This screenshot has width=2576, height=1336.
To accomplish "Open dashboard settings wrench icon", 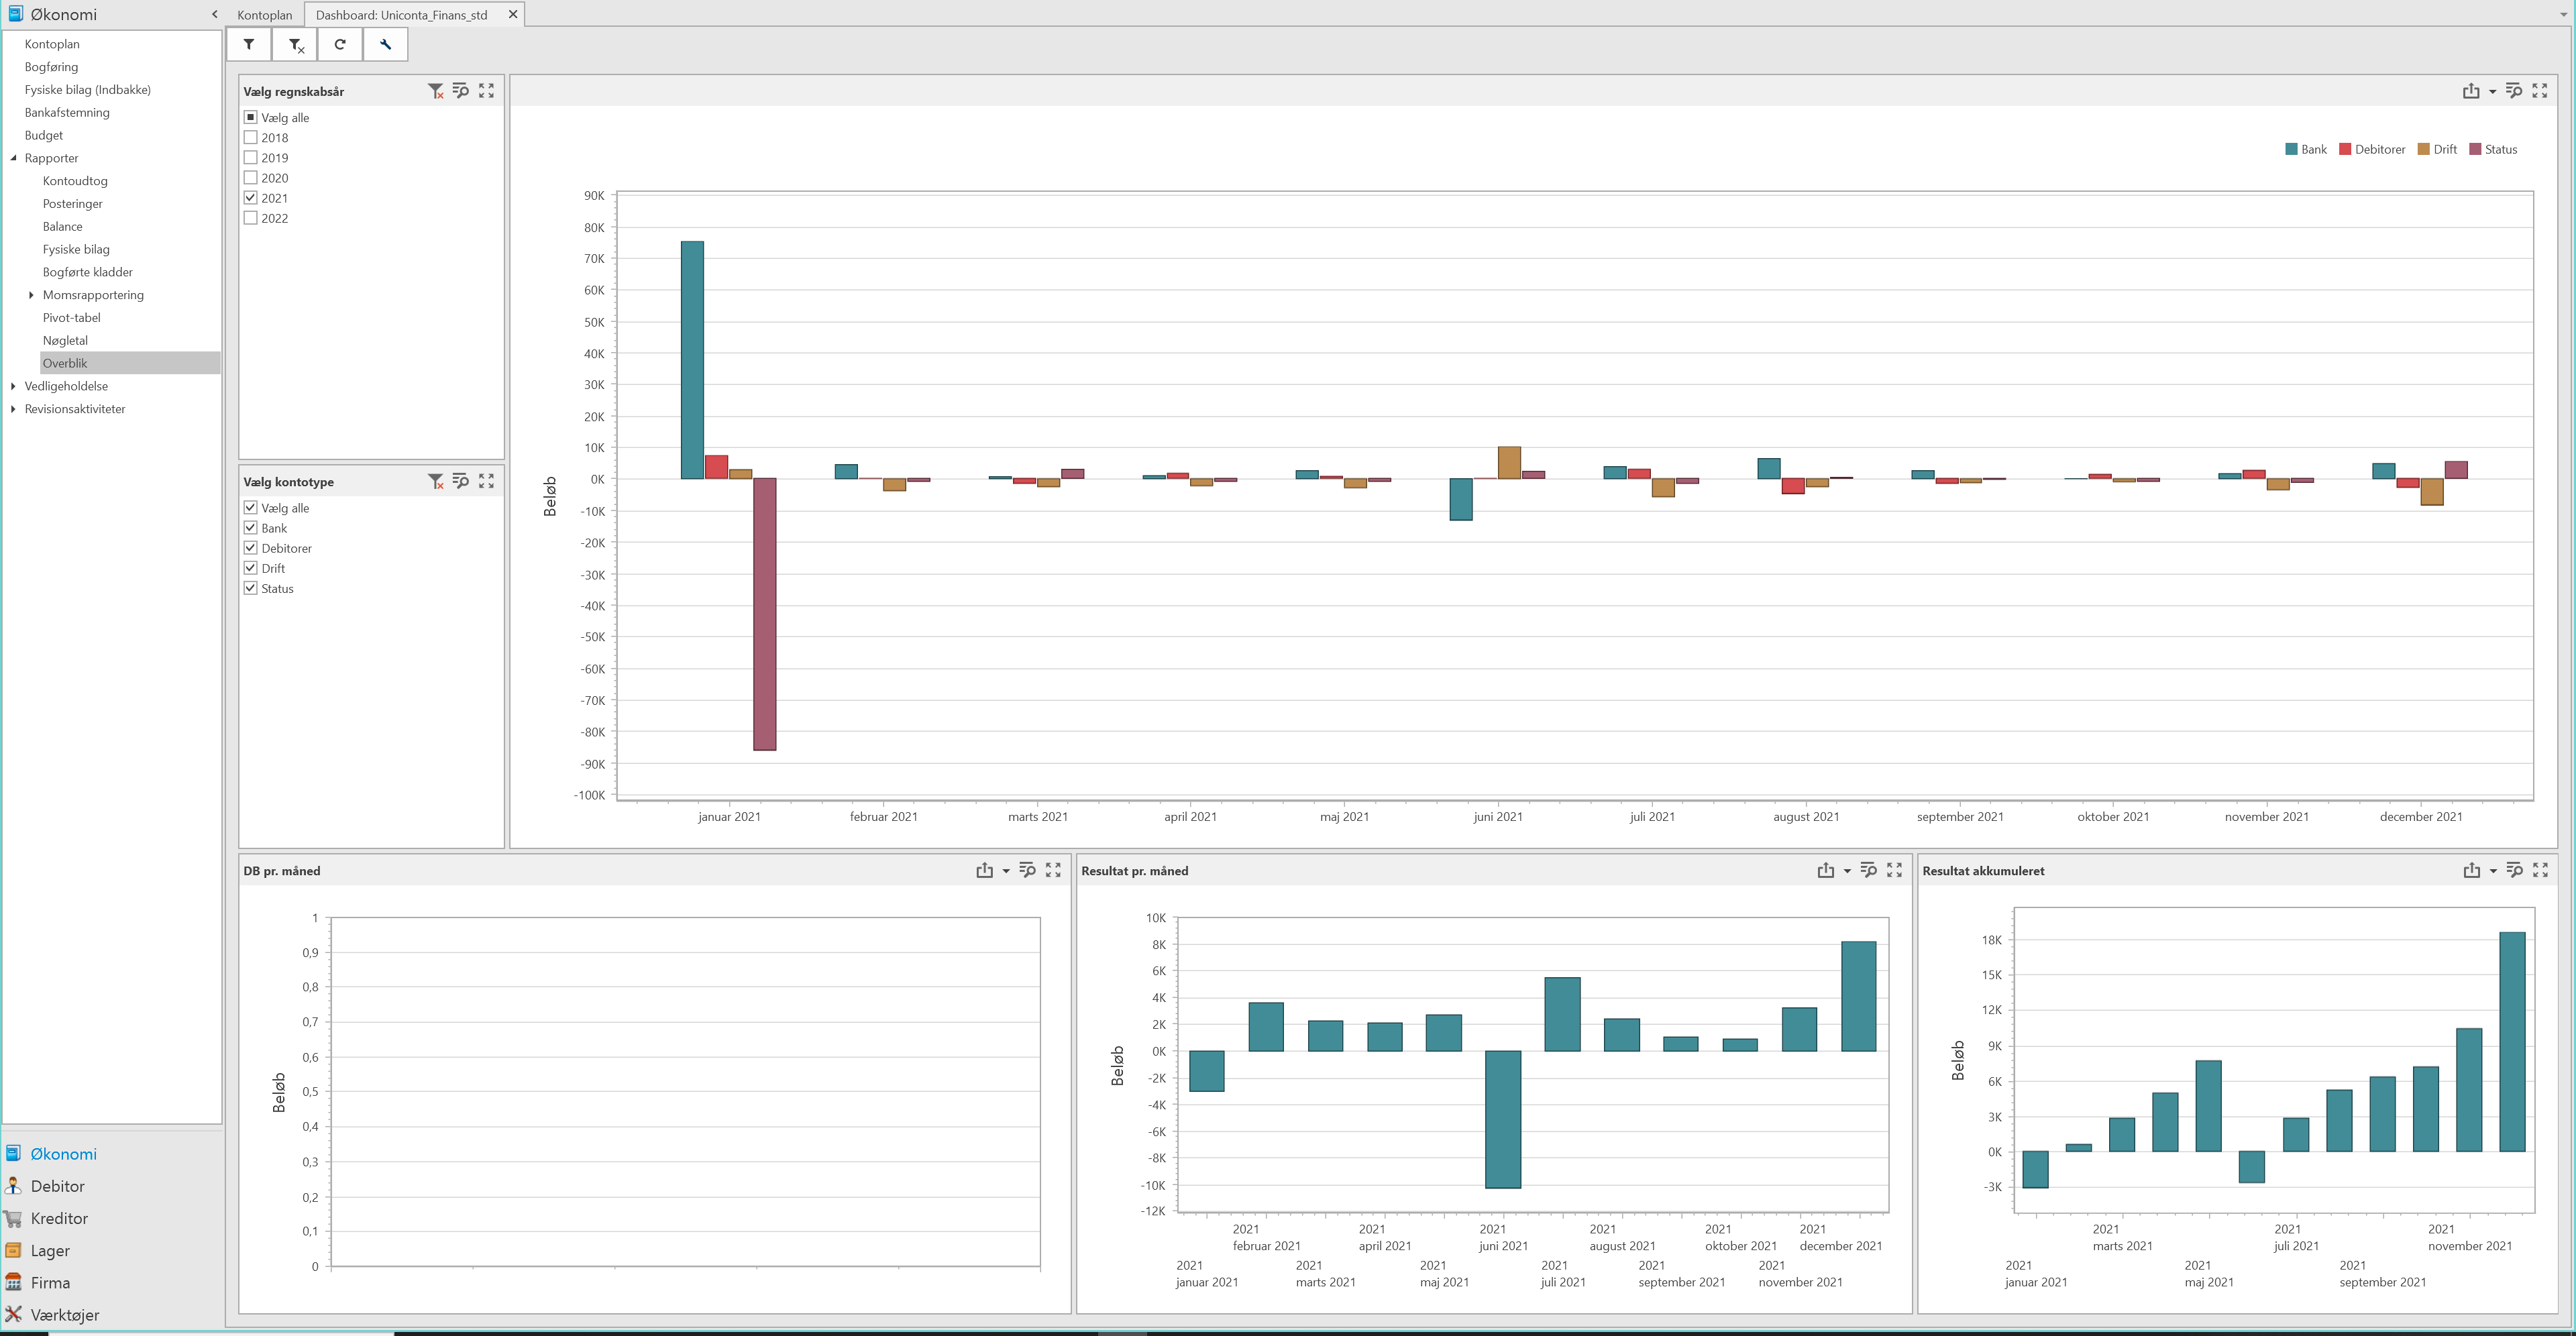I will [385, 45].
